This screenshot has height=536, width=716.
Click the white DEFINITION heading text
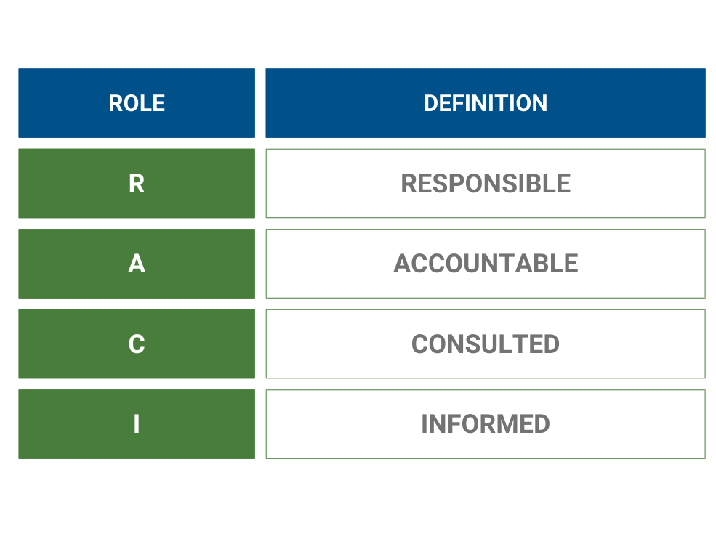486,103
